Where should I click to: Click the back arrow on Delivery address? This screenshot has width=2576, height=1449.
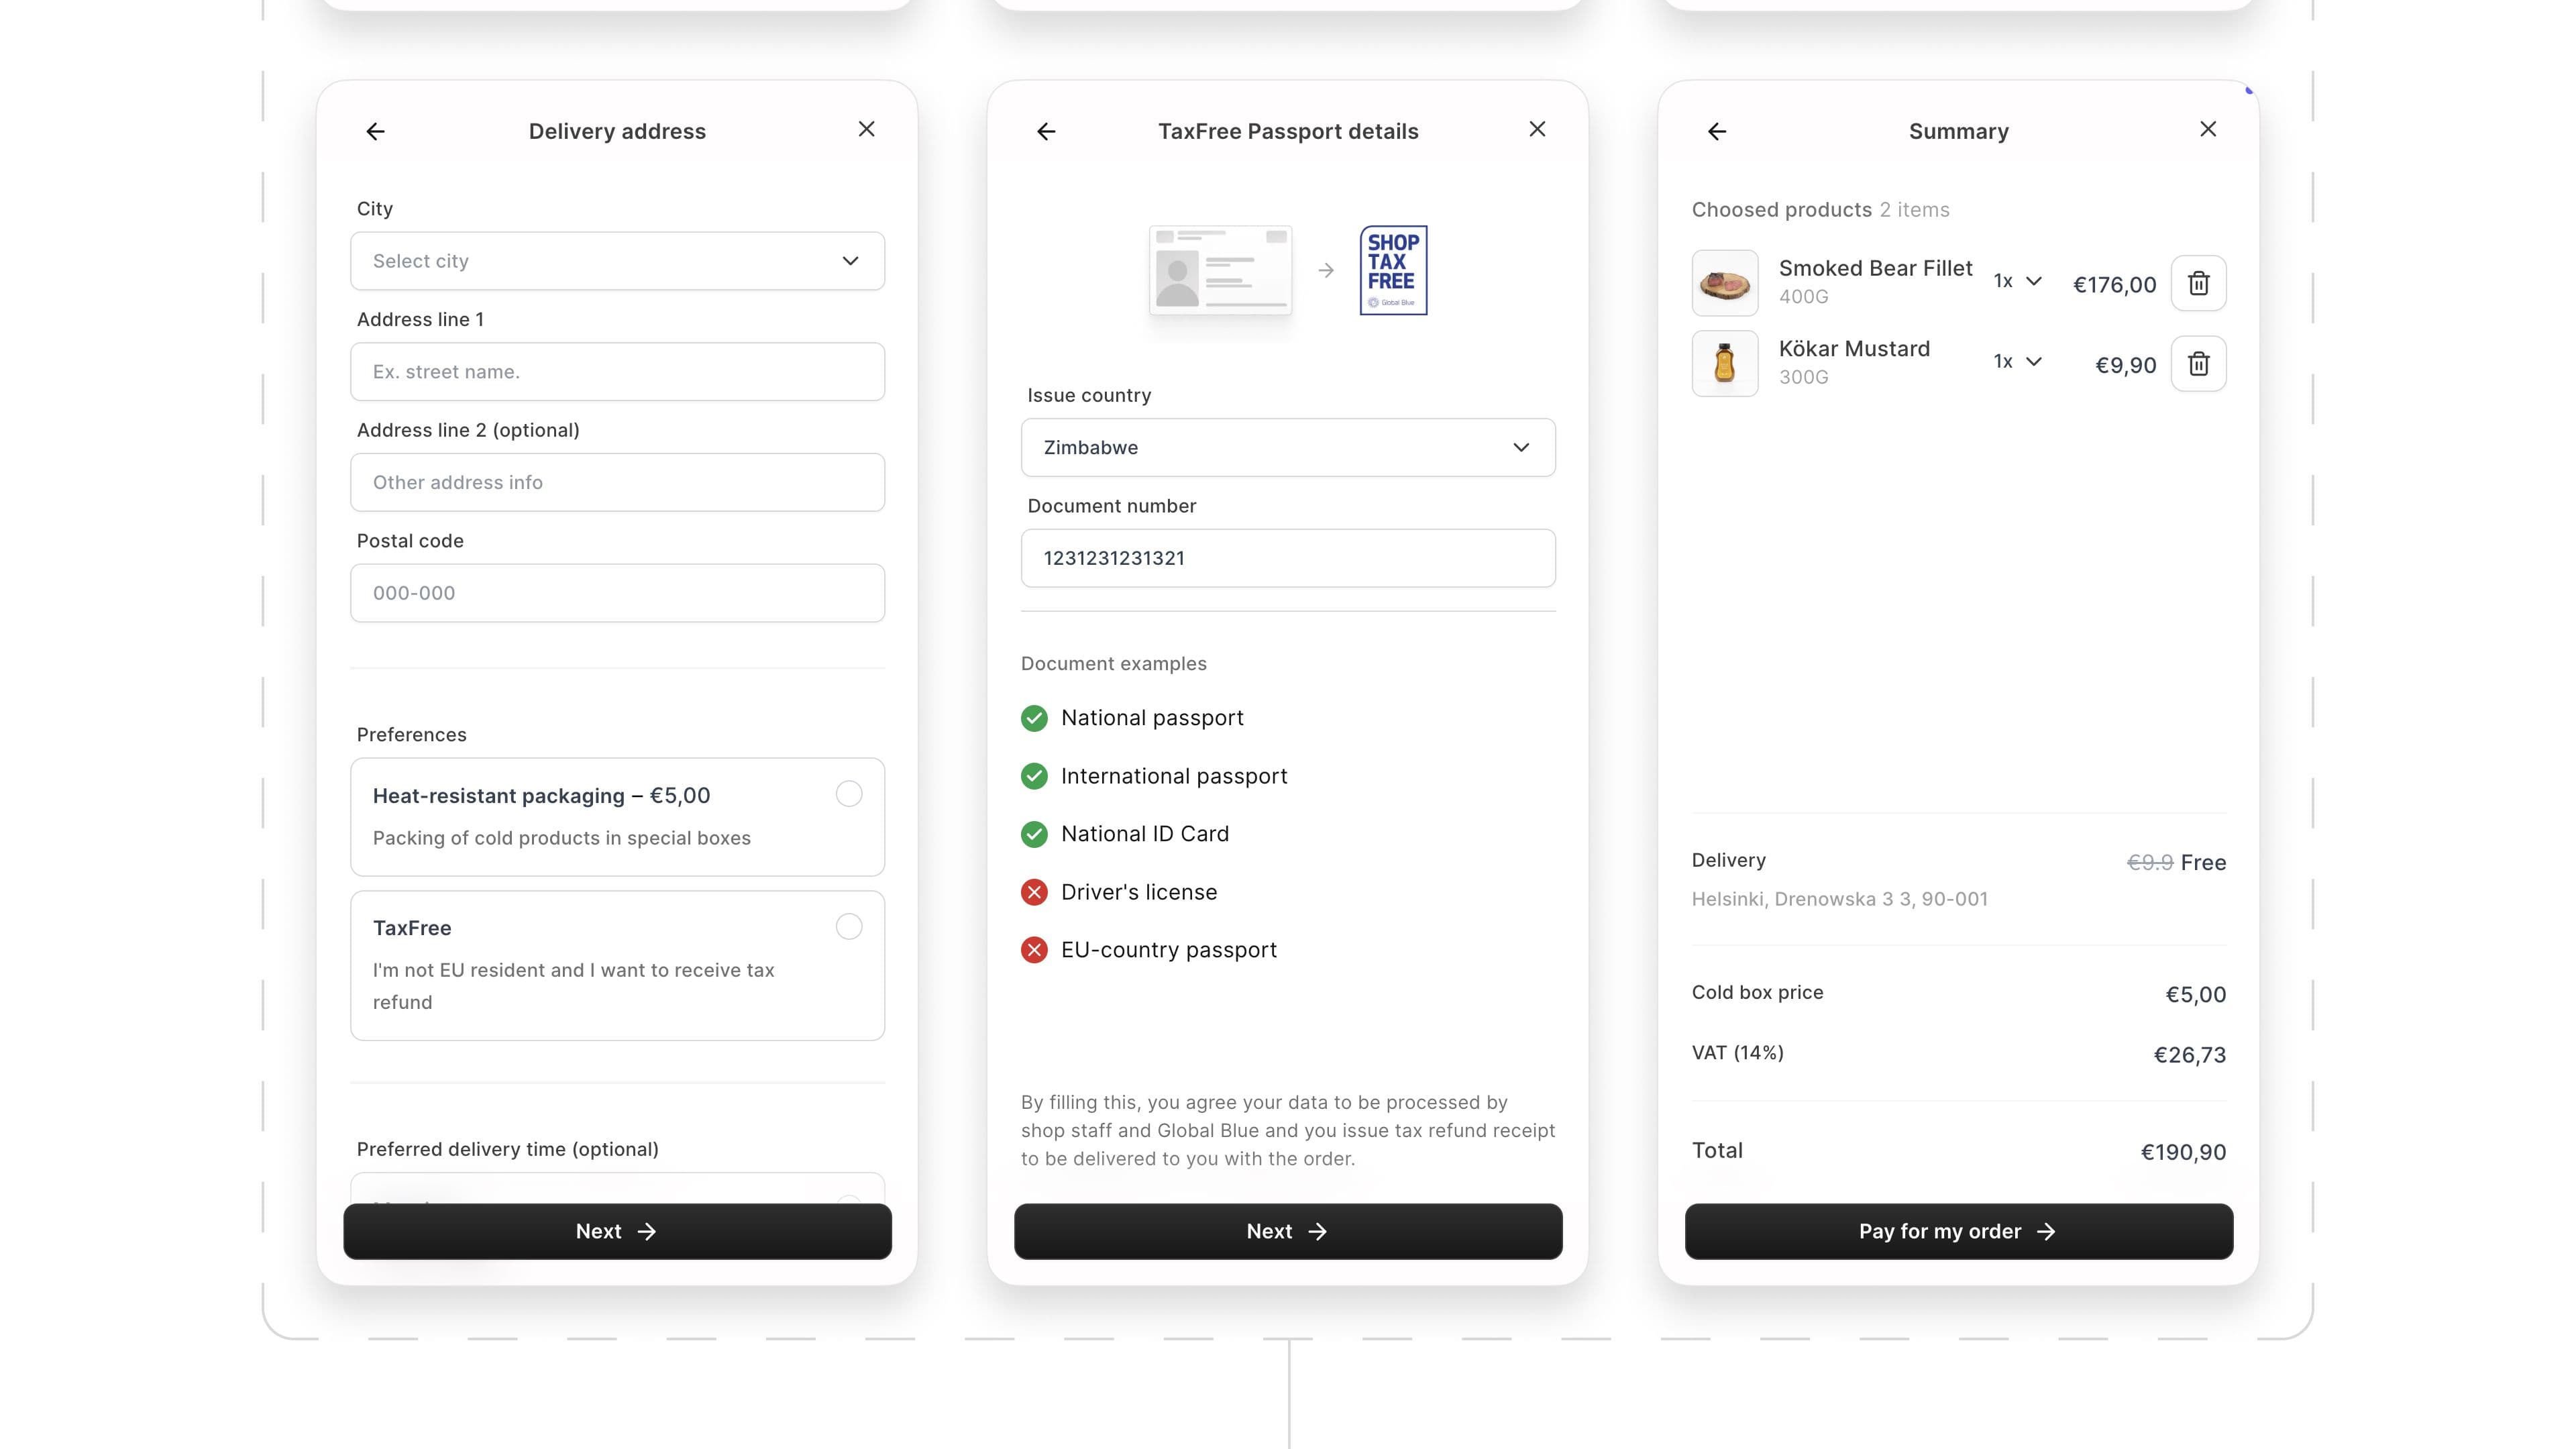373,131
